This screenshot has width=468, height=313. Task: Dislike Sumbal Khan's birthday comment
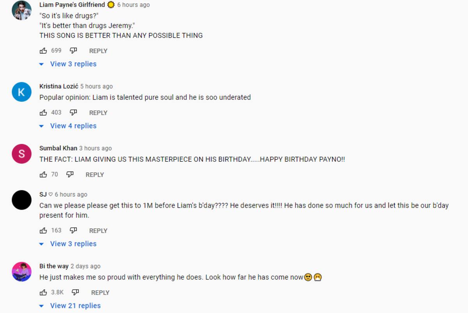point(70,175)
